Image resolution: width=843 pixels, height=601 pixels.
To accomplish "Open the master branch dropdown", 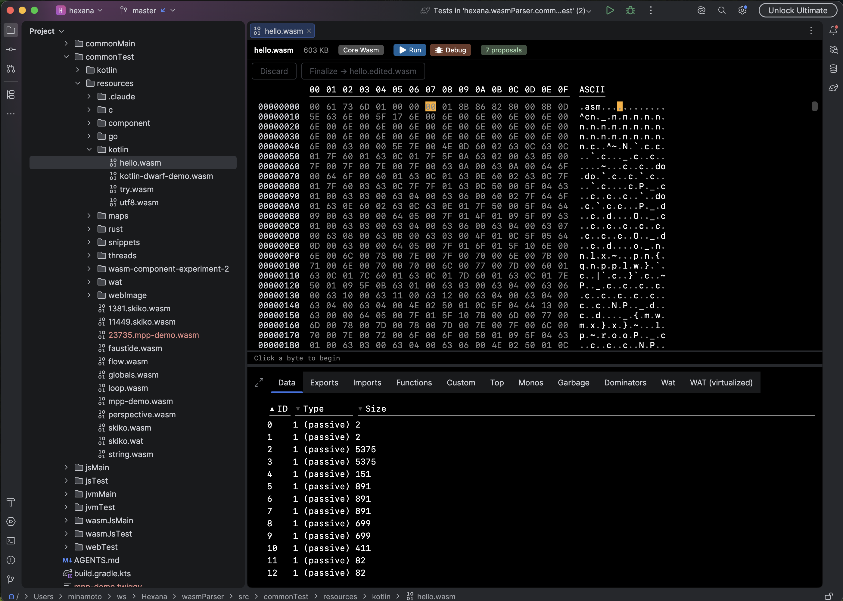I will point(148,10).
